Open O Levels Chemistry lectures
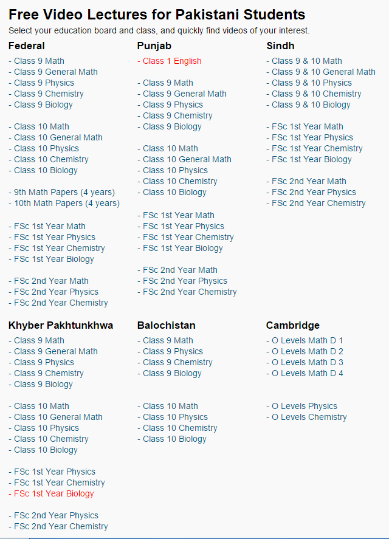This screenshot has height=539, width=389. (x=309, y=417)
